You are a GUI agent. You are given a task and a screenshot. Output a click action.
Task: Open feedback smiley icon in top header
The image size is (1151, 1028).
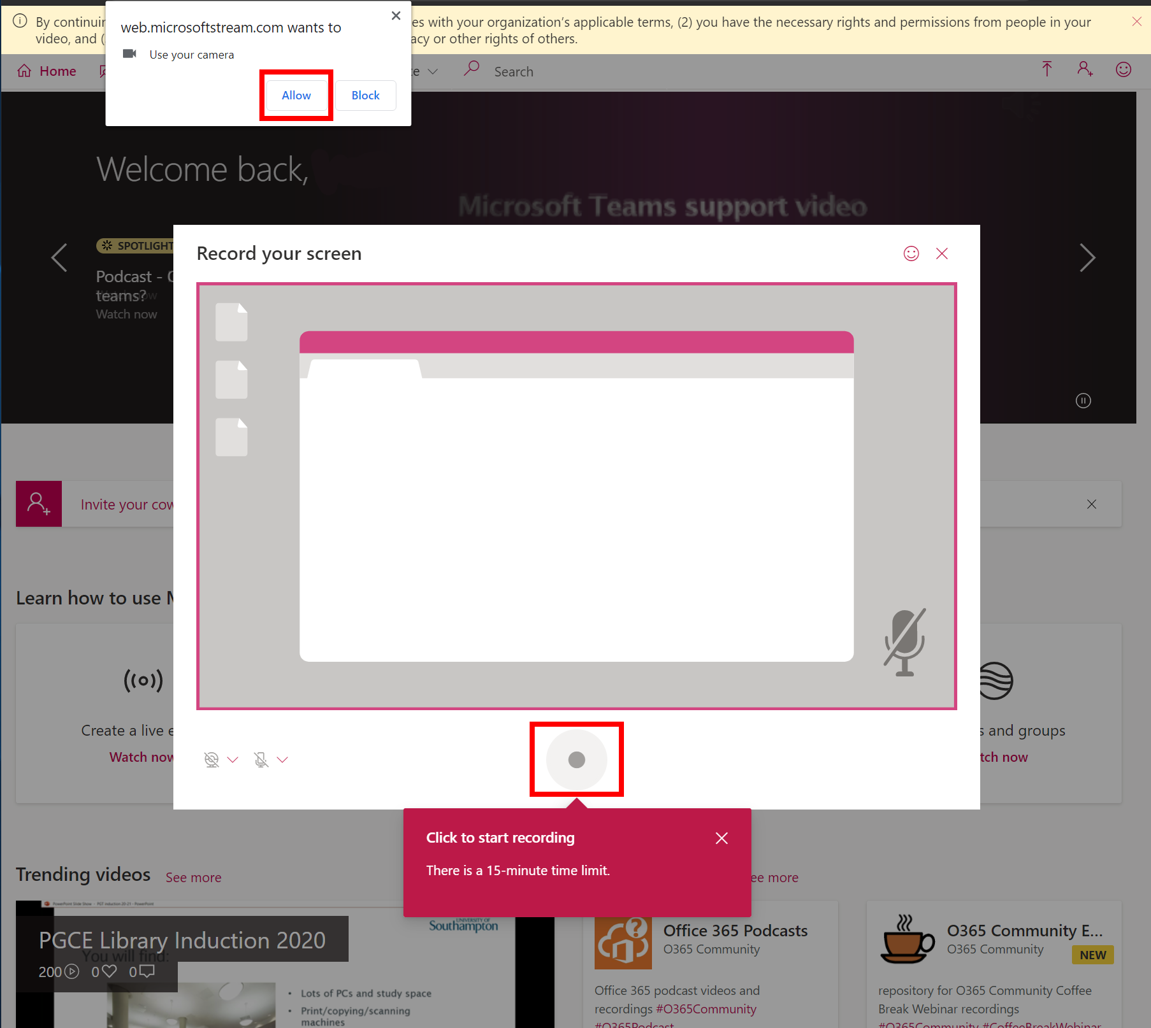point(1124,69)
